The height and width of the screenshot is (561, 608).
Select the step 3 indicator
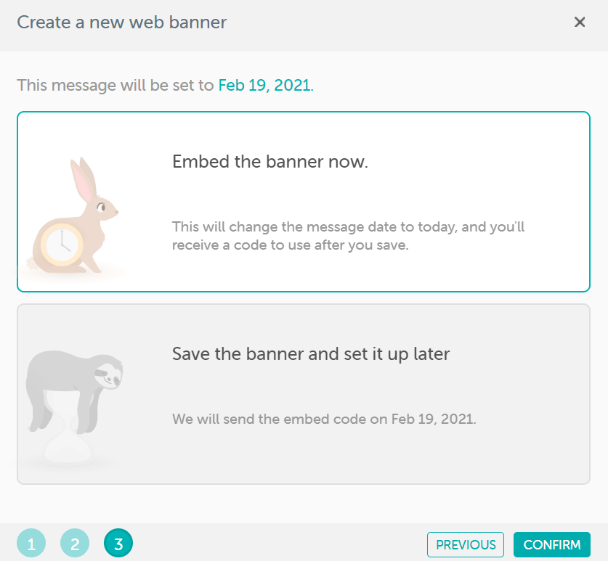tap(118, 543)
